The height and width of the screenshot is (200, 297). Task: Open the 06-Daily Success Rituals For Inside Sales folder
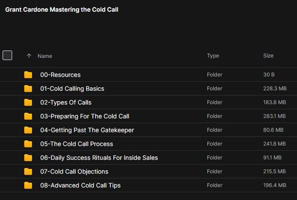pos(99,158)
